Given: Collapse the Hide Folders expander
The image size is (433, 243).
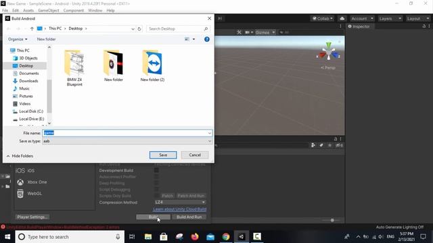Looking at the screenshot, I should point(20,156).
